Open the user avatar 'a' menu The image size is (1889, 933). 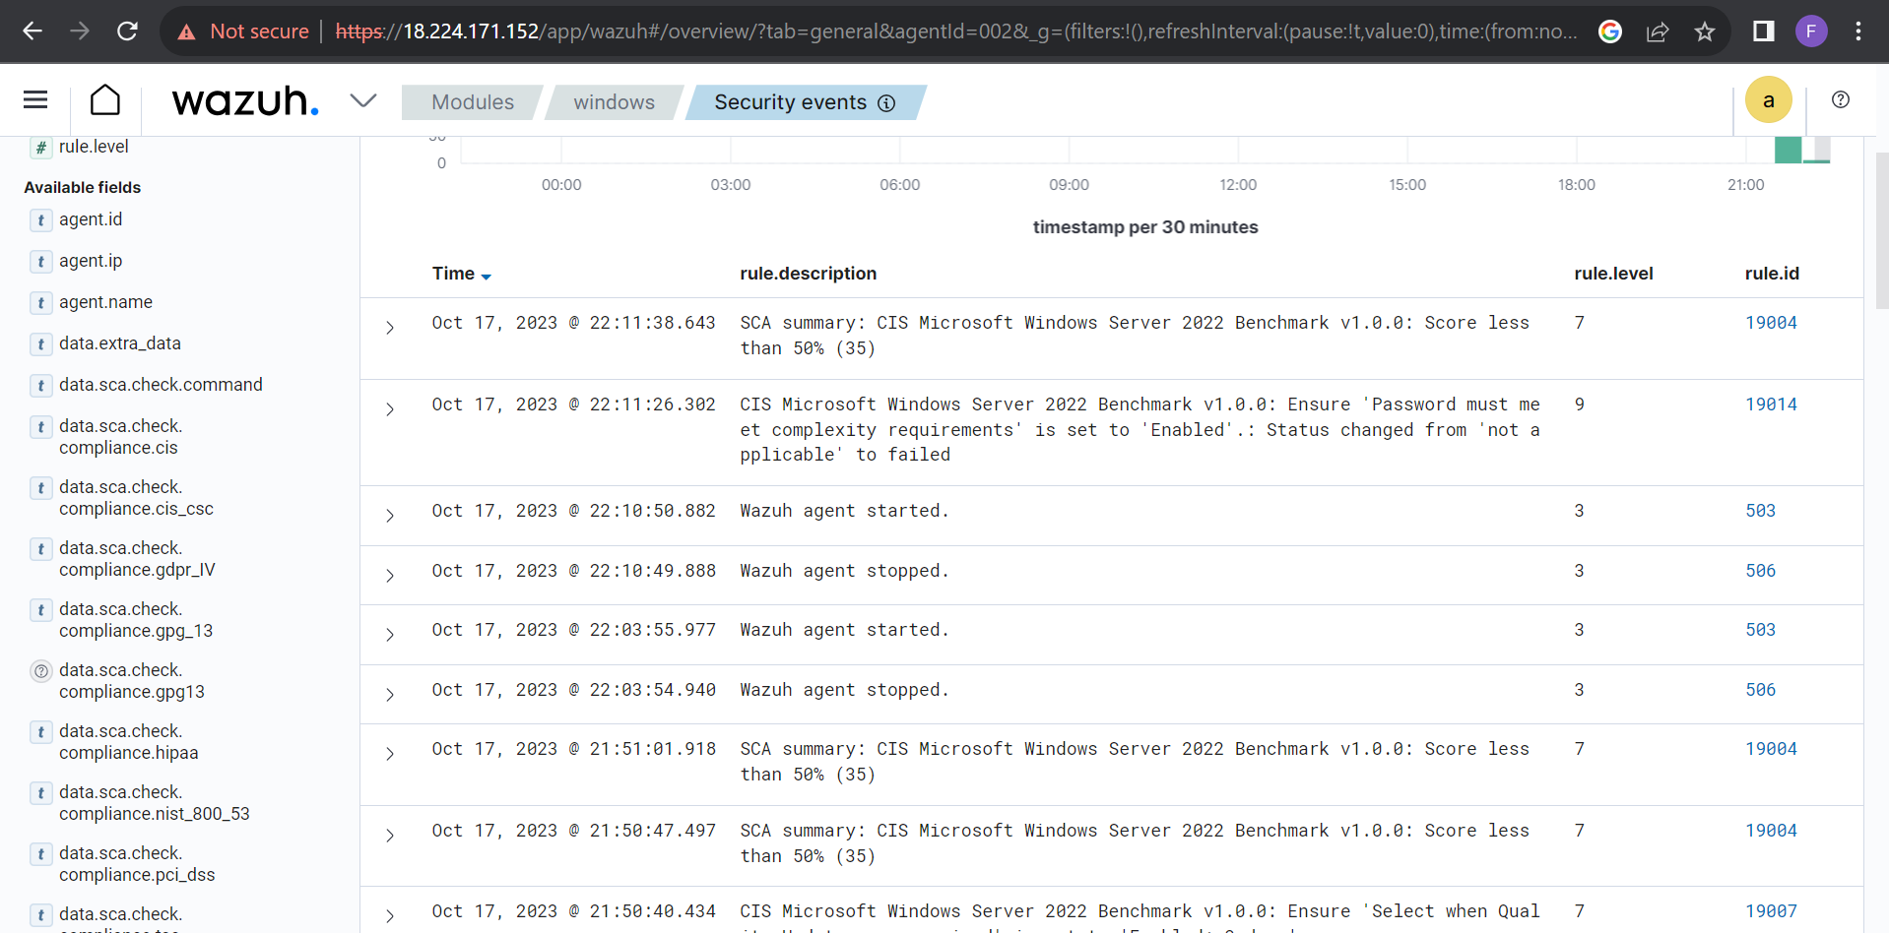coord(1769,99)
